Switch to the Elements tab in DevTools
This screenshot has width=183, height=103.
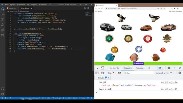tap(114, 68)
